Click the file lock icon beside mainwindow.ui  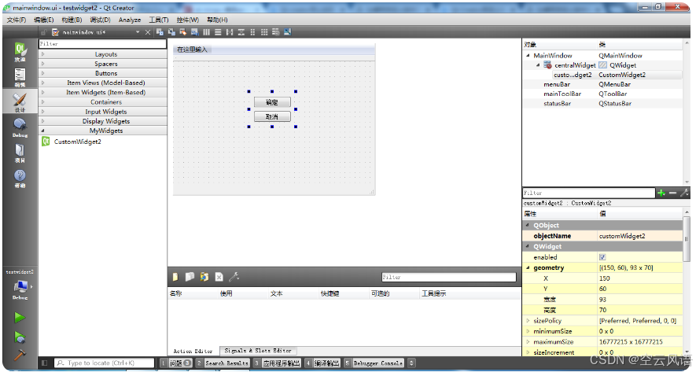click(x=44, y=32)
